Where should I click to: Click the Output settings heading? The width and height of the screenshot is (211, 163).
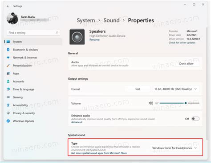(x=78, y=79)
